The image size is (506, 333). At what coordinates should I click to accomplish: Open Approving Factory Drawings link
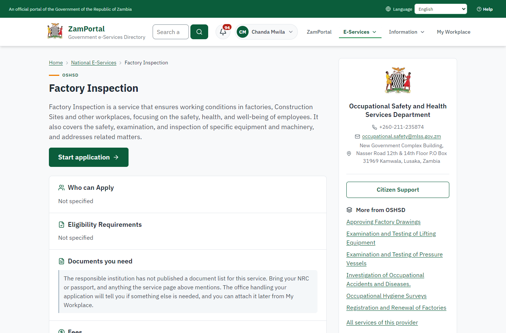tap(383, 222)
